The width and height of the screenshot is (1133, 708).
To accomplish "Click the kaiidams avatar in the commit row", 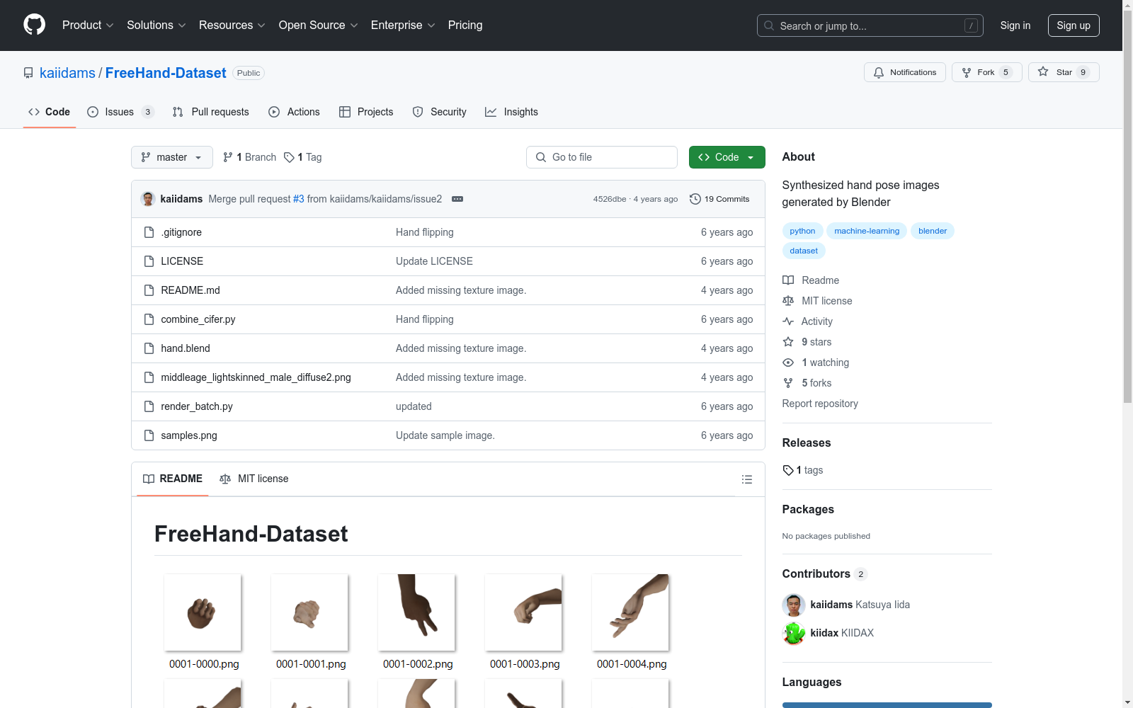I will click(148, 199).
